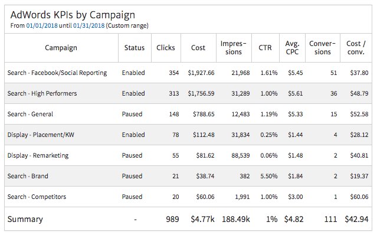Sort table by Cost column header

click(198, 48)
